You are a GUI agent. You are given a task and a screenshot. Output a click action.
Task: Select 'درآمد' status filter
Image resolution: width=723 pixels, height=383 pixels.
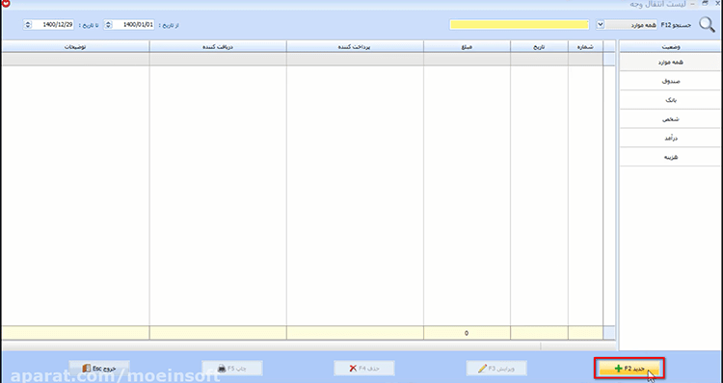pyautogui.click(x=670, y=139)
